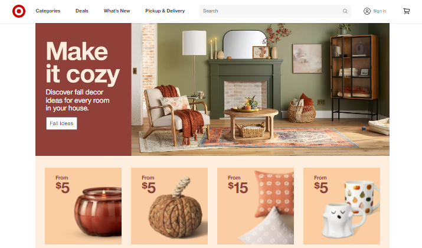The height and width of the screenshot is (248, 422).
Task: Open the Categories menu
Action: click(48, 11)
